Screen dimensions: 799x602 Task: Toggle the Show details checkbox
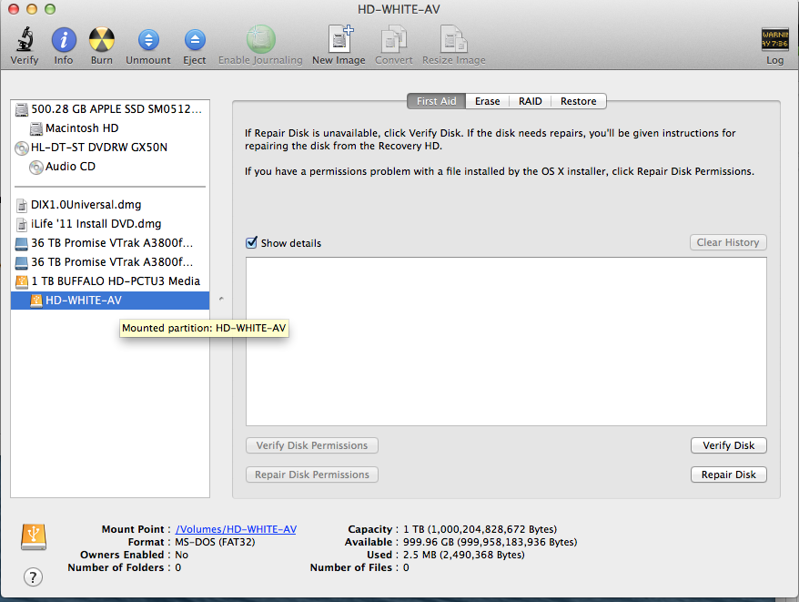(251, 242)
